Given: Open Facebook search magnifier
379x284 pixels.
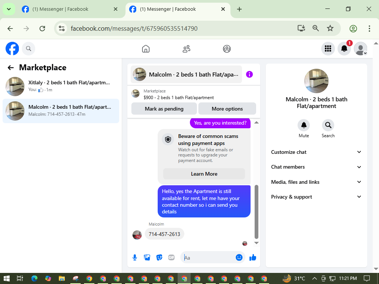Looking at the screenshot, I should (x=28, y=48).
